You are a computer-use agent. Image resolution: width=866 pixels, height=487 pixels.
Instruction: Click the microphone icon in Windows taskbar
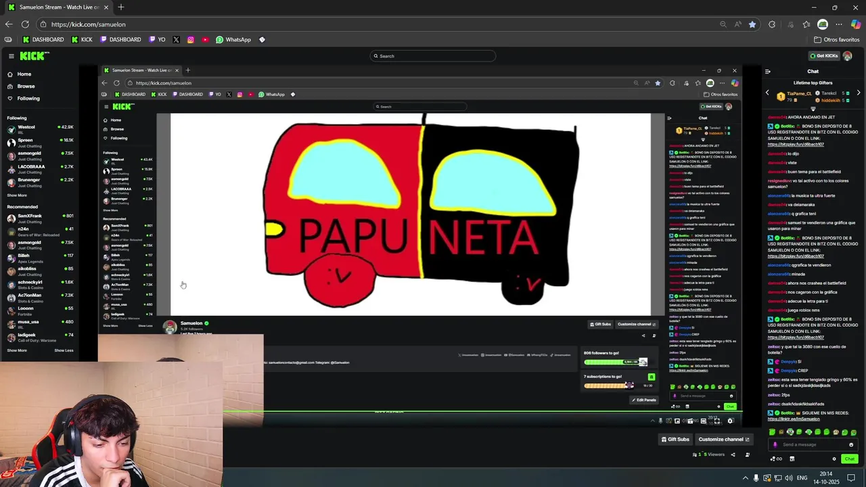[756, 478]
